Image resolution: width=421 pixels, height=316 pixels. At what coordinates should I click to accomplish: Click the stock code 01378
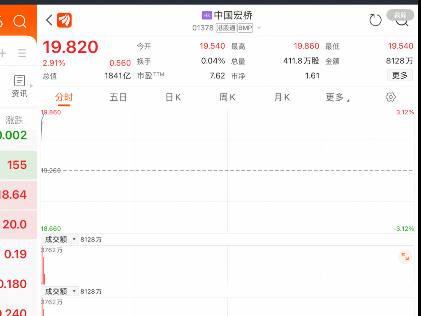click(203, 28)
